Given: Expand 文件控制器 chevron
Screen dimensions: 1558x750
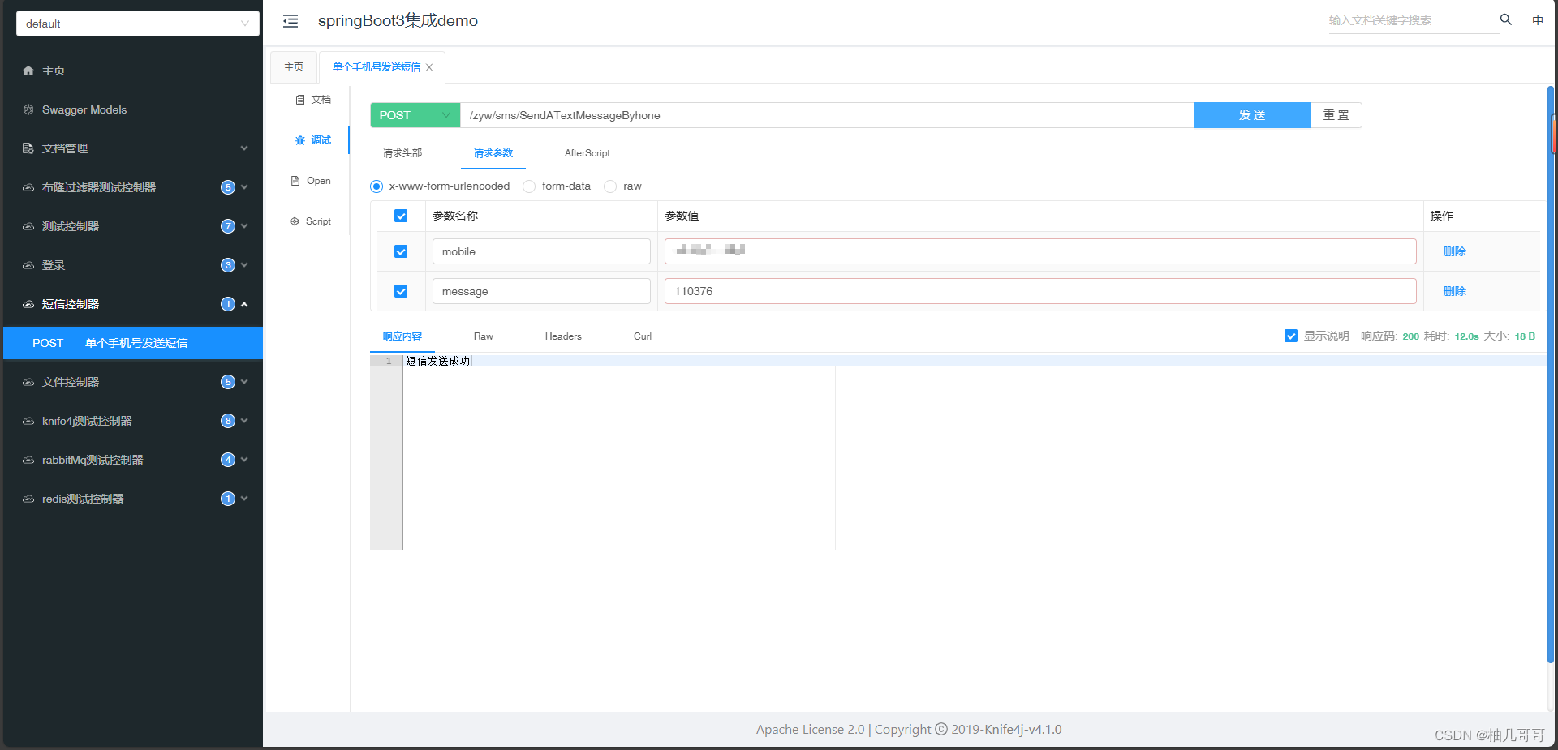Looking at the screenshot, I should point(244,382).
